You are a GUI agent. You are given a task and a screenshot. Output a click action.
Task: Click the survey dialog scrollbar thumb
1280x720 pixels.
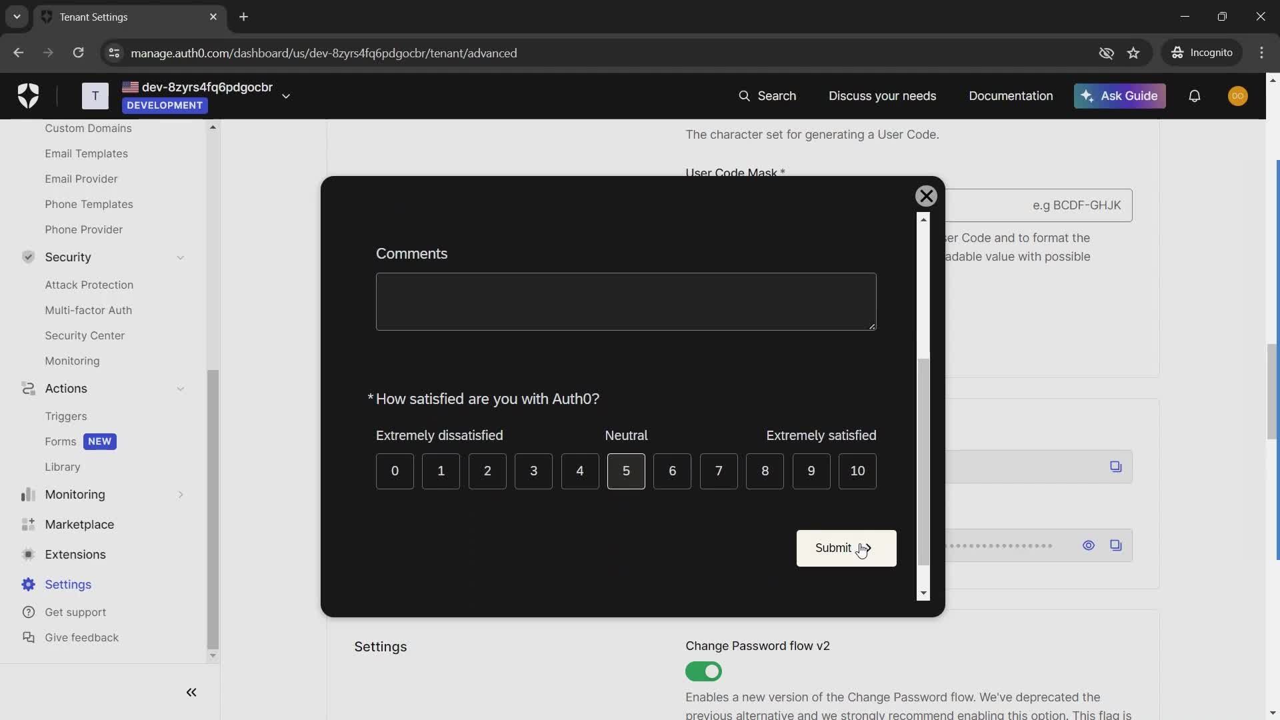point(923,461)
